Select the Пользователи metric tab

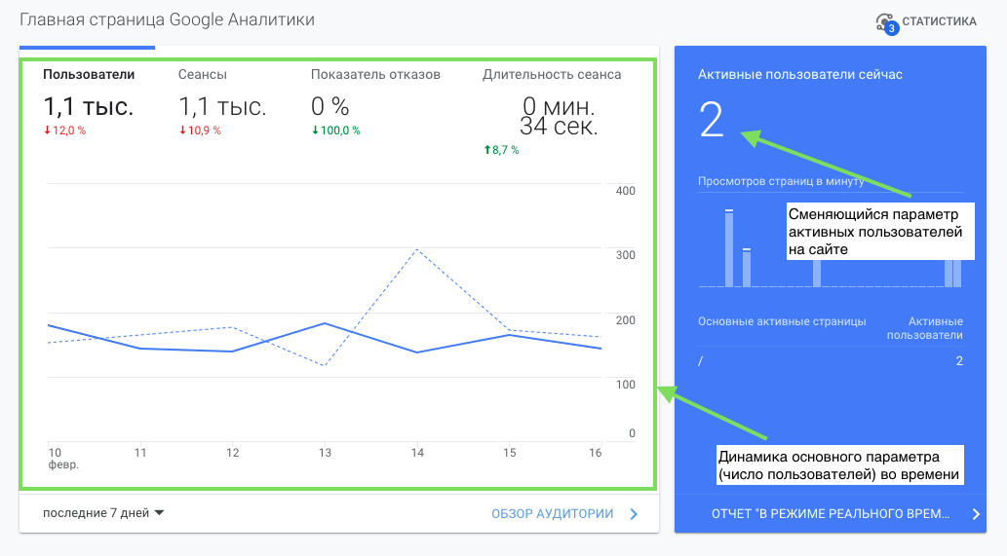pos(89,74)
